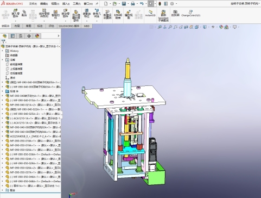This screenshot has width=261, height=198.
Task: Click the Edit Appearance color ball icon
Action: coord(221,27)
